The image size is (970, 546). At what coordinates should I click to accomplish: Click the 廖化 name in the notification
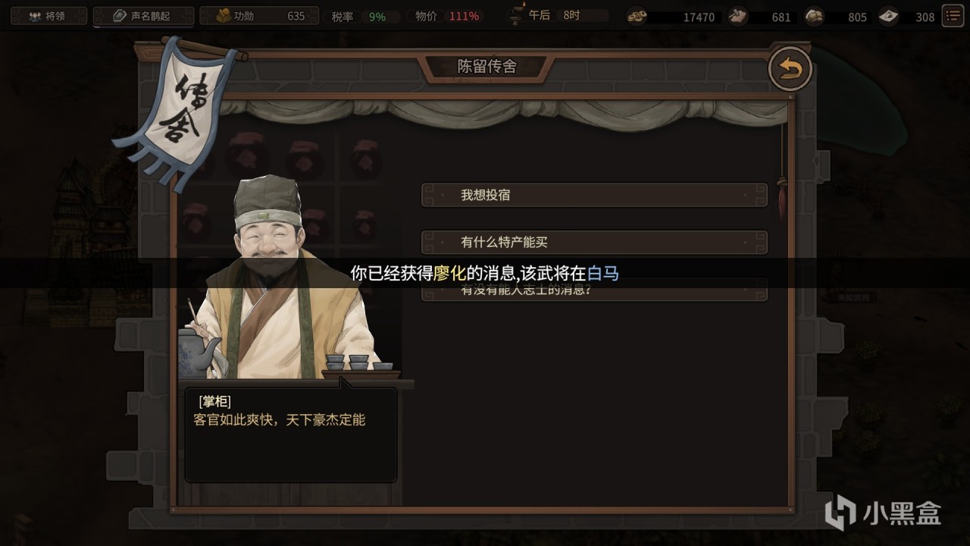(449, 273)
